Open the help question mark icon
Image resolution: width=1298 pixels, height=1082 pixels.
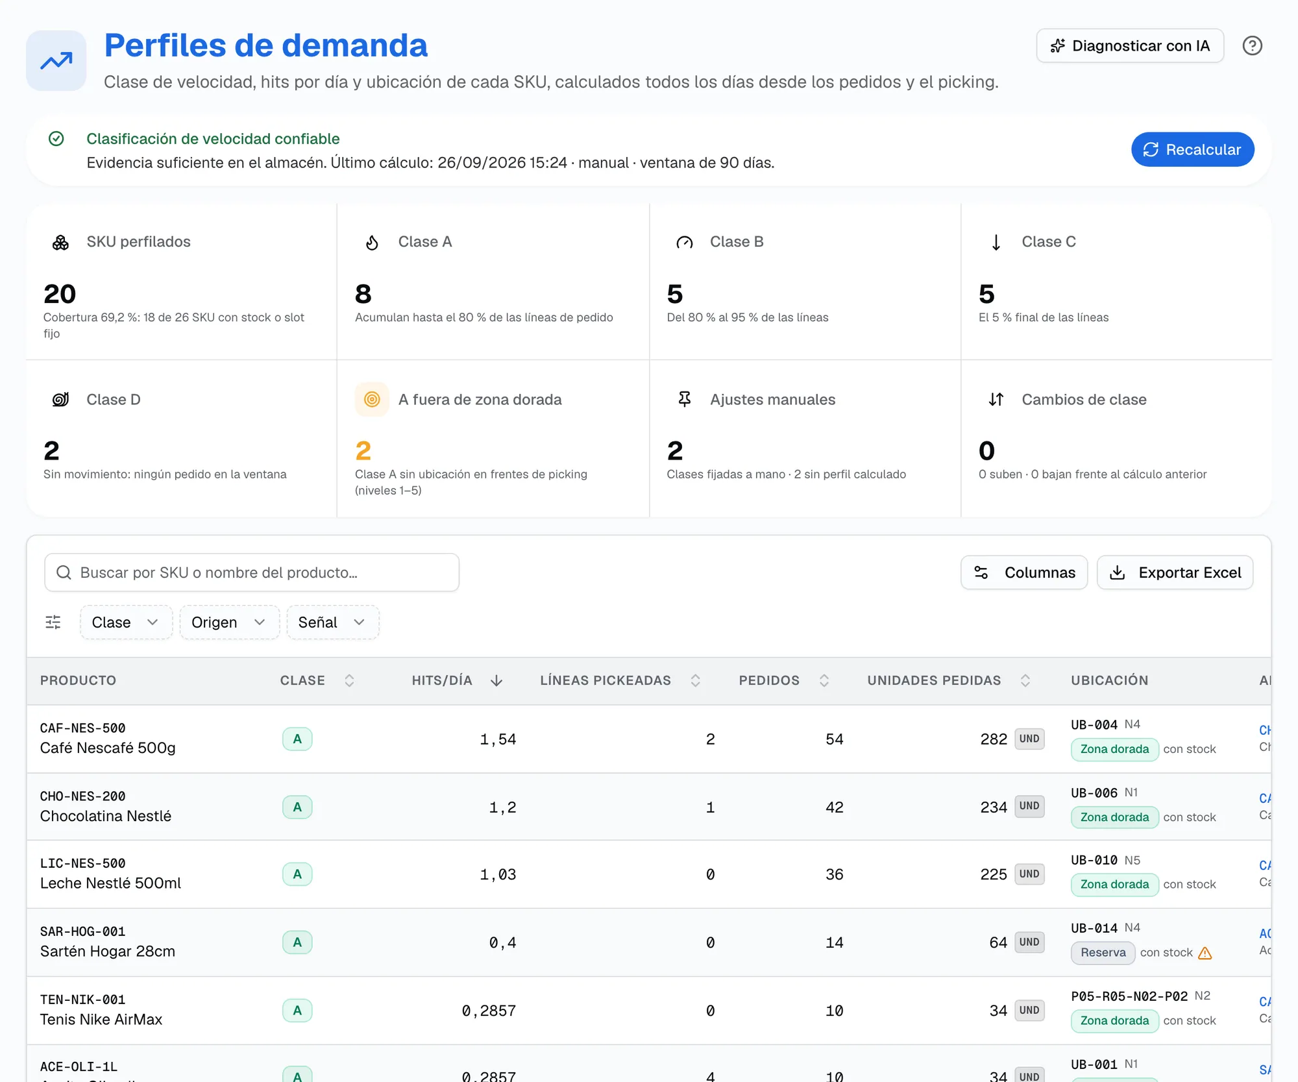[1252, 45]
